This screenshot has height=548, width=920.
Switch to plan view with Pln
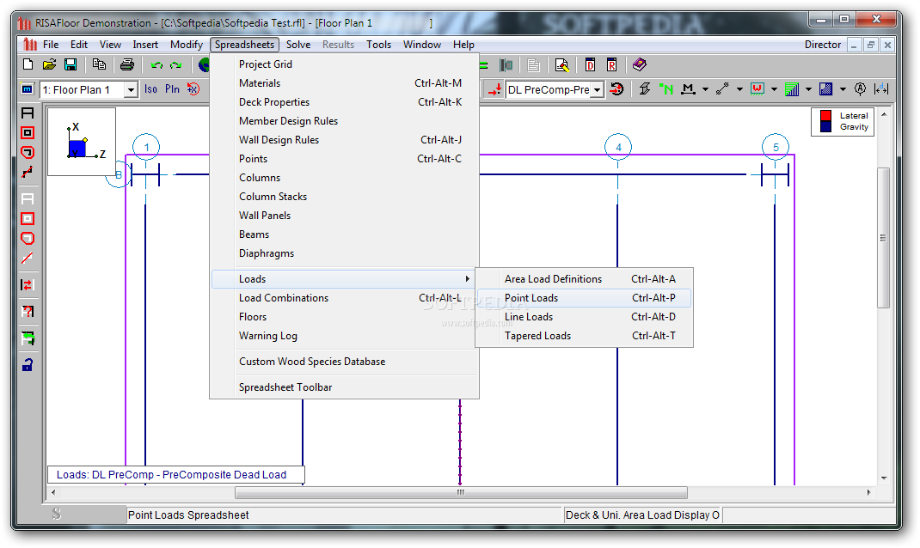[172, 89]
